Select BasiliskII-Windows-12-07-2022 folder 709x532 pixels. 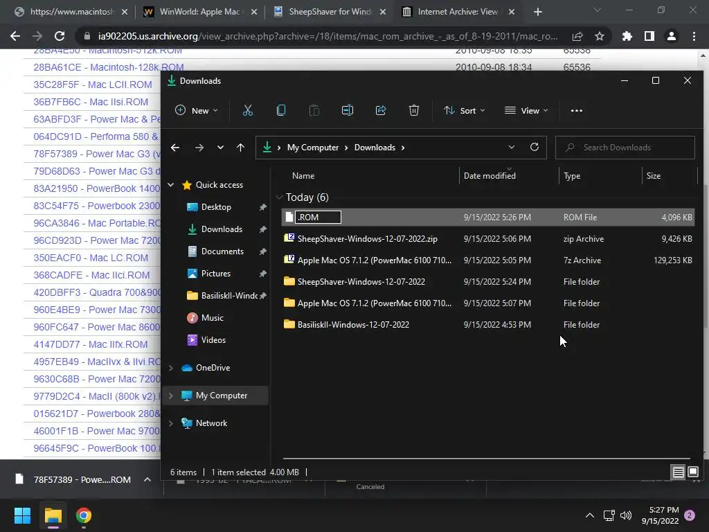pyautogui.click(x=487, y=325)
